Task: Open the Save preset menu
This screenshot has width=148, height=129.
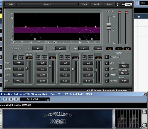Action: [109, 5]
